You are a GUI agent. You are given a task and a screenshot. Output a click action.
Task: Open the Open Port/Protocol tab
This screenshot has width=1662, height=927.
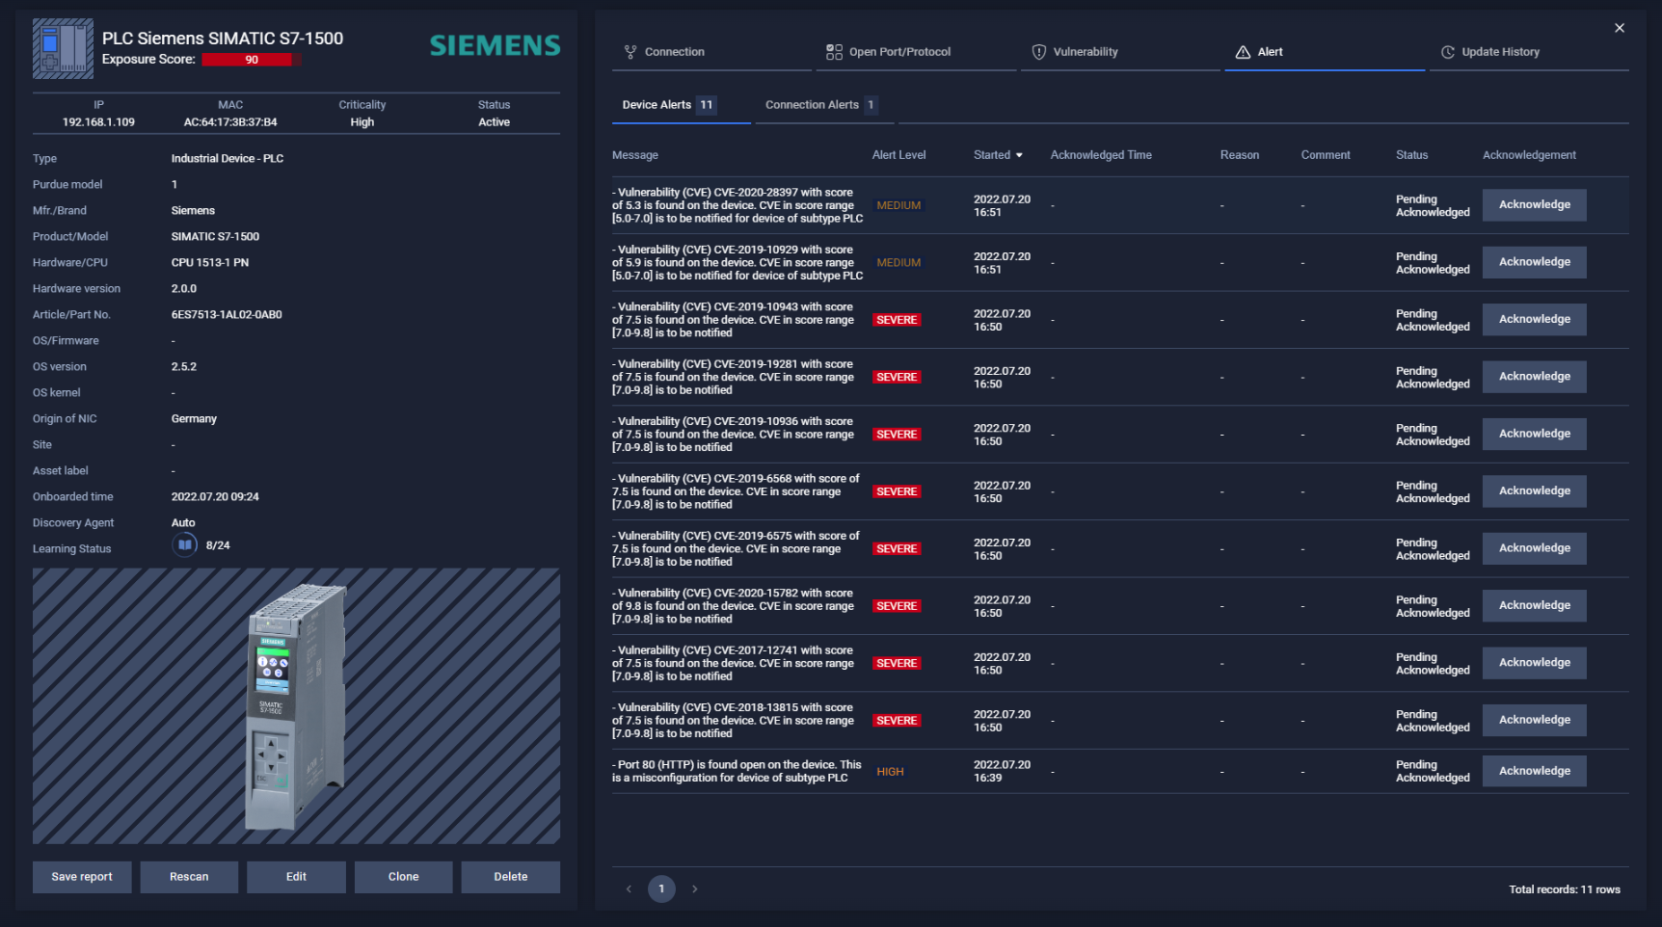click(x=916, y=52)
